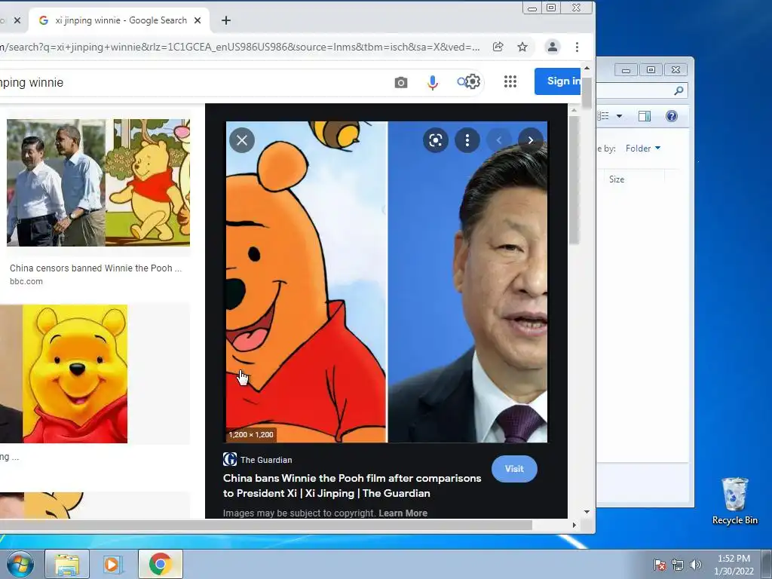This screenshot has height=579, width=772.
Task: Open the Guardian article title link
Action: 352,486
